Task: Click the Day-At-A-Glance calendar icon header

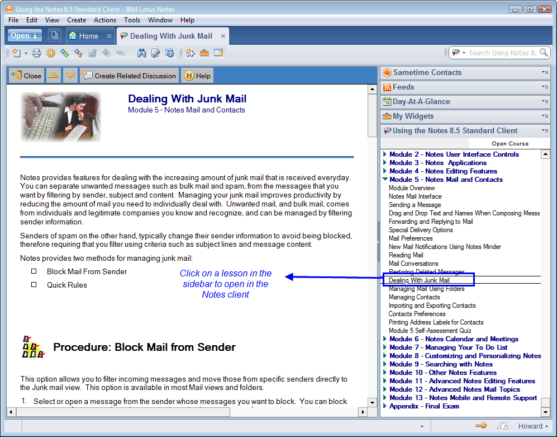Action: coord(387,102)
